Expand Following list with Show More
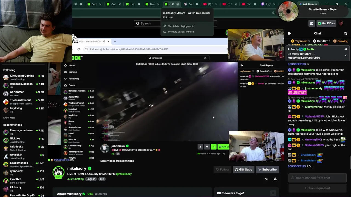351x197 pixels. pos(9,118)
